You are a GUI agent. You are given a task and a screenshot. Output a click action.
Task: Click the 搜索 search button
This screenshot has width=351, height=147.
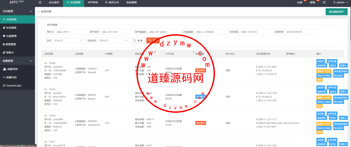click(x=138, y=40)
